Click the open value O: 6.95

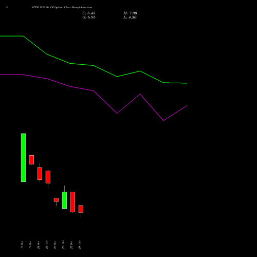pyautogui.click(x=89, y=17)
